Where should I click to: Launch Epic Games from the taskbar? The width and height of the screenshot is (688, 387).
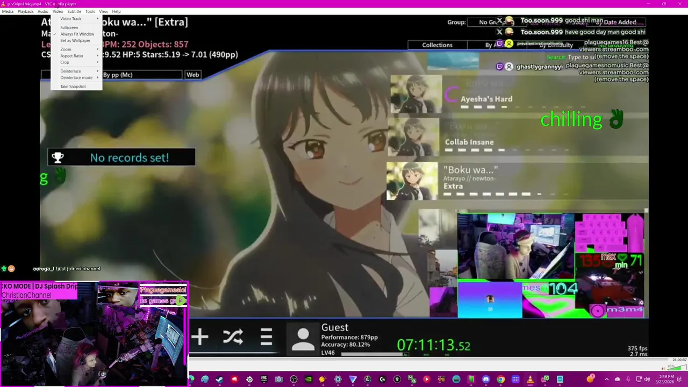click(264, 379)
